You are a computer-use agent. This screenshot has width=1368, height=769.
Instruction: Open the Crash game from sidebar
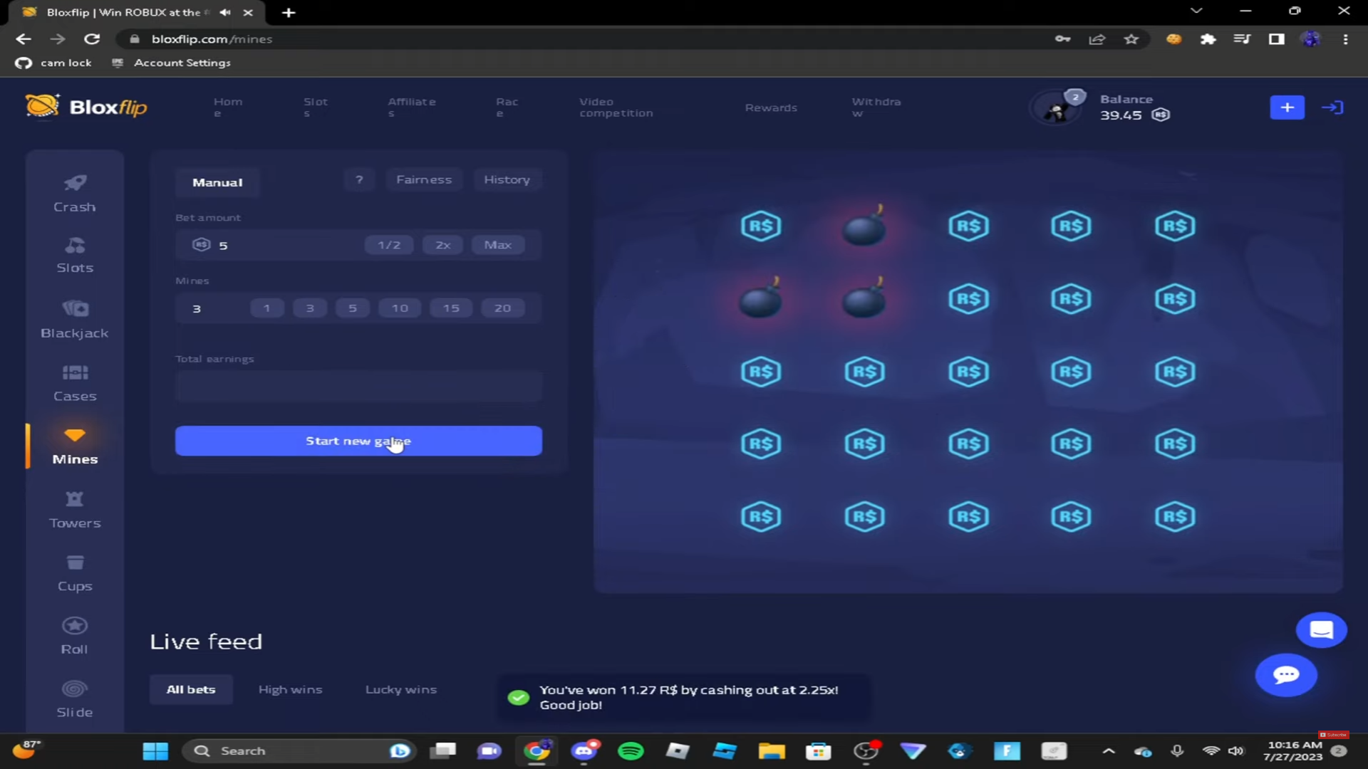tap(74, 194)
